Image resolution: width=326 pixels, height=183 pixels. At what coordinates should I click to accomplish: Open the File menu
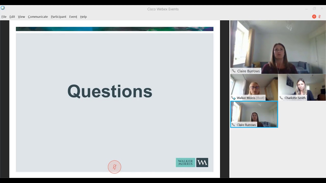(x=4, y=17)
